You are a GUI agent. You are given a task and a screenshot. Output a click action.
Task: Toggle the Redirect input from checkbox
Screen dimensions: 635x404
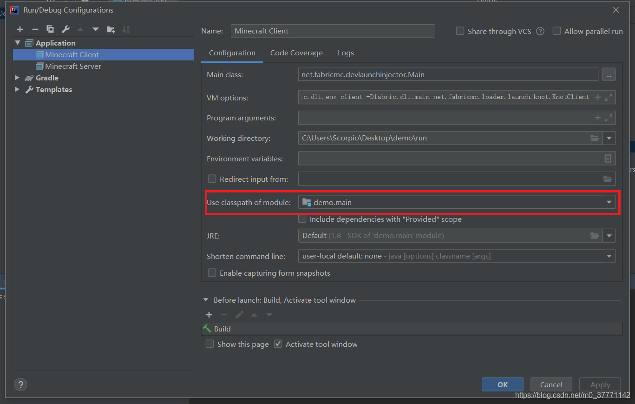click(212, 179)
